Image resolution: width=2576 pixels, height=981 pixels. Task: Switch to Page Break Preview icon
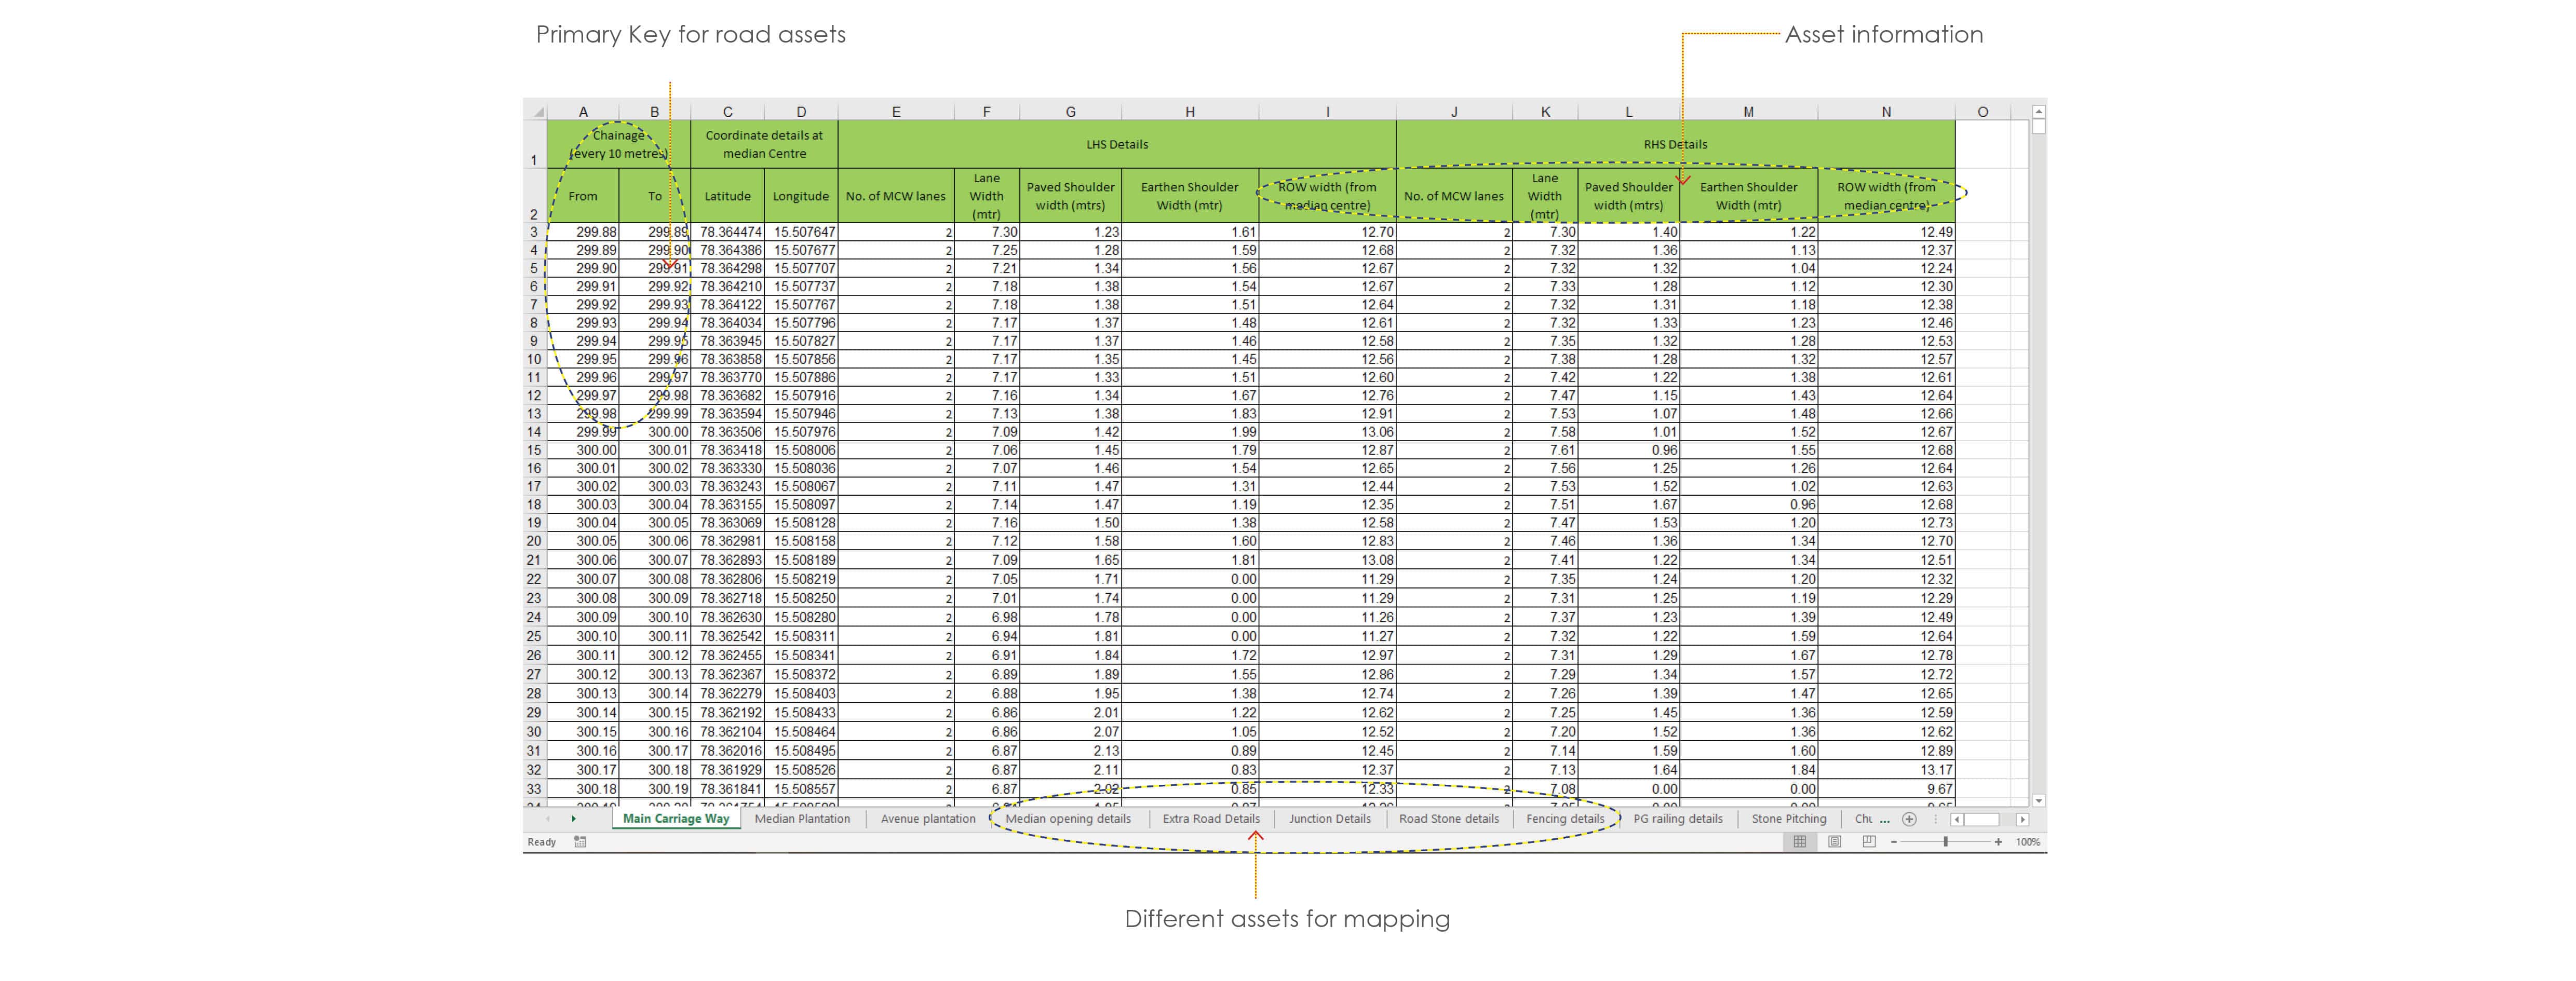pos(1868,842)
